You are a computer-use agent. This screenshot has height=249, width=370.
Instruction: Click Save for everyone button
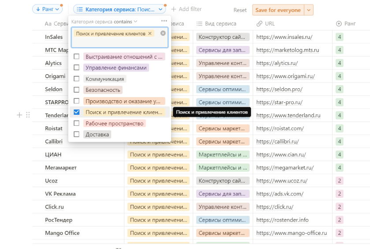(x=278, y=10)
